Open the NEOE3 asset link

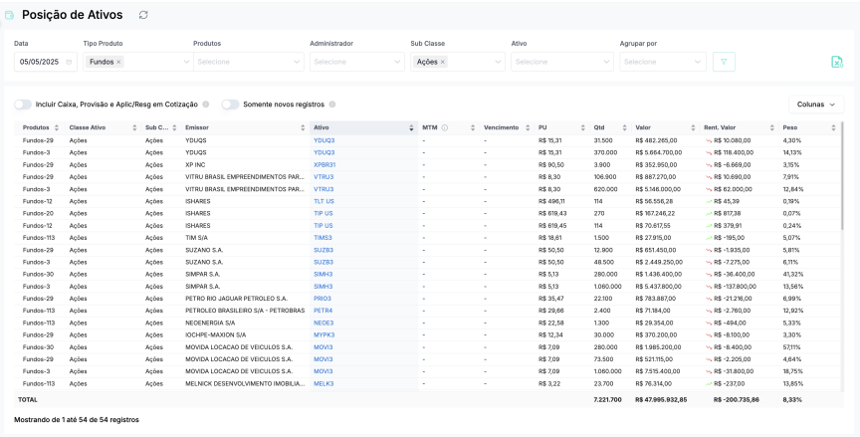click(x=323, y=323)
